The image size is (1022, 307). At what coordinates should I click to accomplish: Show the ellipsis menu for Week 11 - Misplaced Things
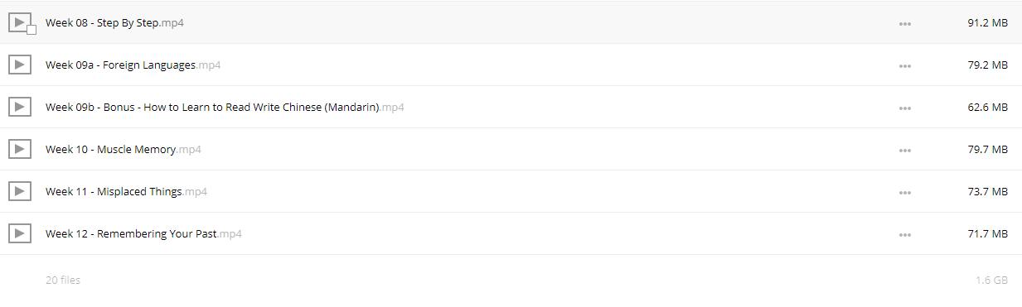[x=904, y=193]
